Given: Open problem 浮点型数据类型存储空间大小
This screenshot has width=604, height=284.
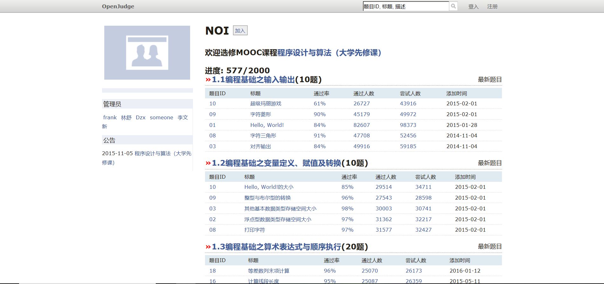Looking at the screenshot, I should pyautogui.click(x=278, y=219).
